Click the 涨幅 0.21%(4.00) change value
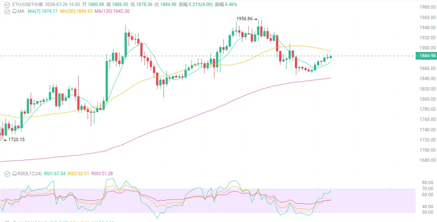 pos(195,4)
